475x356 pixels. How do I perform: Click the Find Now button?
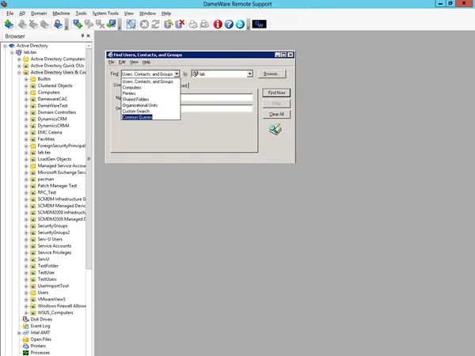[x=276, y=93]
